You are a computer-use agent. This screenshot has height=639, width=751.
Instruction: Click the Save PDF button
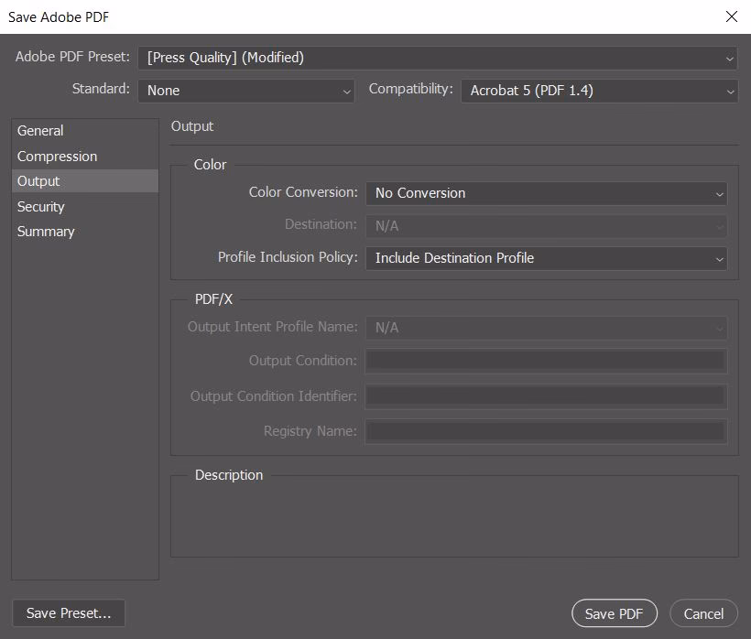(x=614, y=613)
